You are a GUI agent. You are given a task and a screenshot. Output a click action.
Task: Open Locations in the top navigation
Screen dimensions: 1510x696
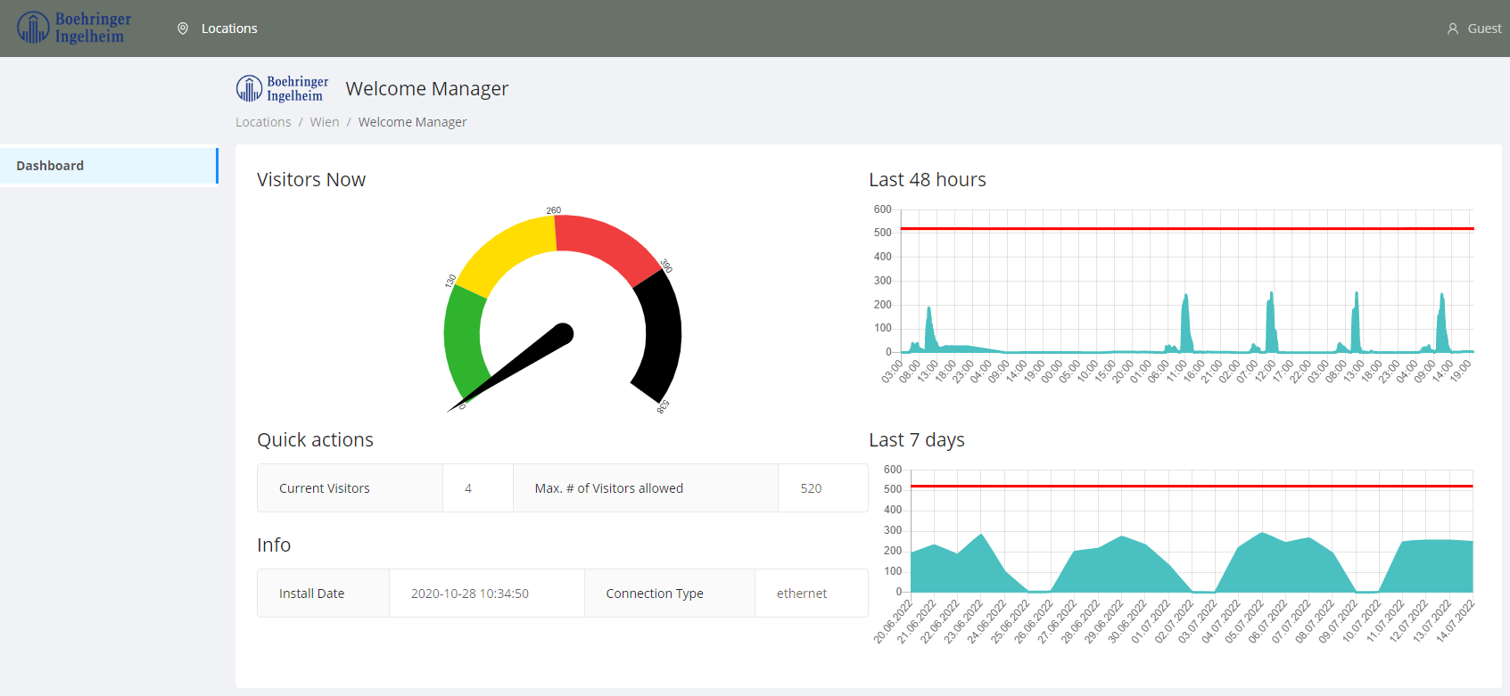tap(229, 29)
